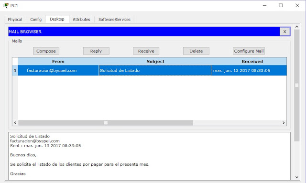Viewport: 306px width, 183px height.
Task: Click the Packet Tracer PC1 window icon
Action: pos(6,5)
